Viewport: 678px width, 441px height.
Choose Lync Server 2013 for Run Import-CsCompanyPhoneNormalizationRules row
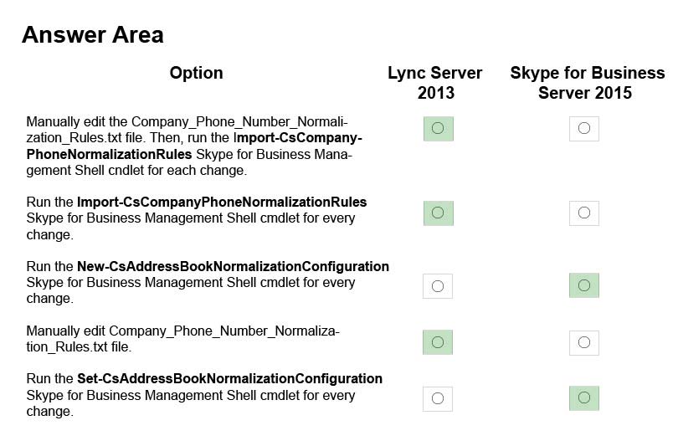(x=438, y=213)
